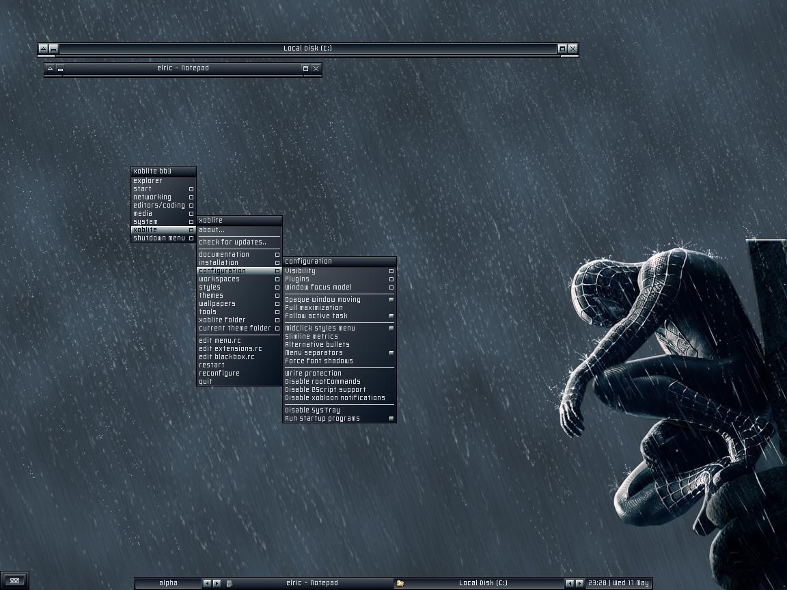Toggle Alternative bullets option
The height and width of the screenshot is (590, 787).
coord(340,345)
